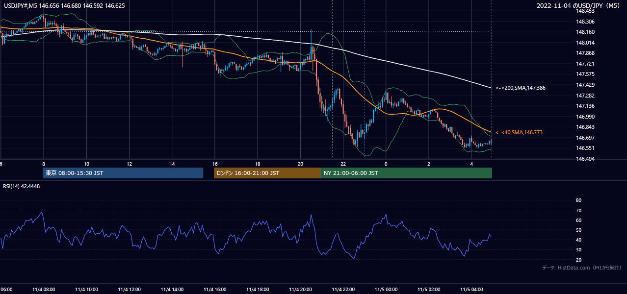Click bottom time label 11/5 00:00
627x294 pixels.
click(386, 289)
